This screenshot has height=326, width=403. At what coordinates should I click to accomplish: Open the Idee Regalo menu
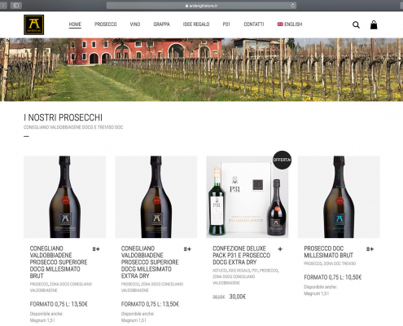pos(196,24)
